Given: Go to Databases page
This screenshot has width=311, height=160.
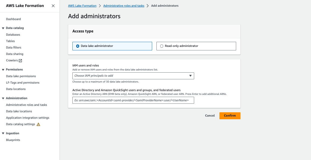Looking at the screenshot, I should pos(13,35).
